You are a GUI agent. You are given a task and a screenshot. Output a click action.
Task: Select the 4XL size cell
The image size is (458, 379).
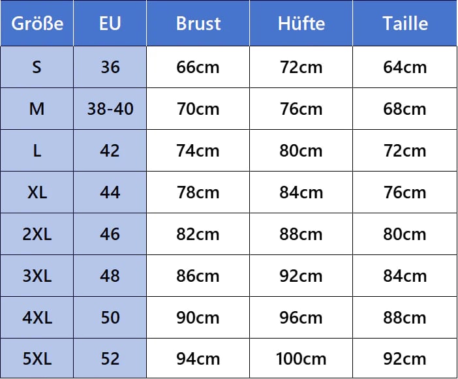point(37,318)
